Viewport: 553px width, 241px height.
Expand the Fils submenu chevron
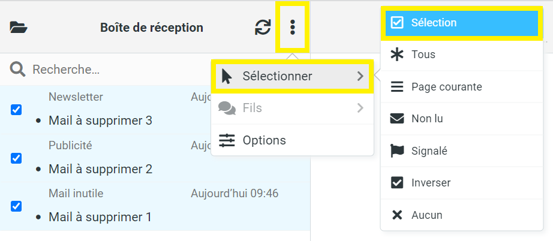coord(360,108)
